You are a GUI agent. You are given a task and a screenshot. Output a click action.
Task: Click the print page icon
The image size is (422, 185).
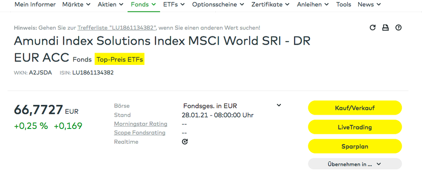coord(385,28)
